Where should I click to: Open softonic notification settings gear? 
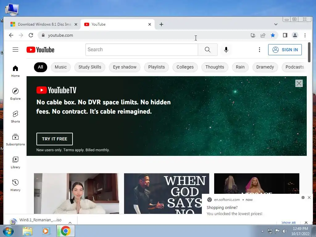[303, 197]
